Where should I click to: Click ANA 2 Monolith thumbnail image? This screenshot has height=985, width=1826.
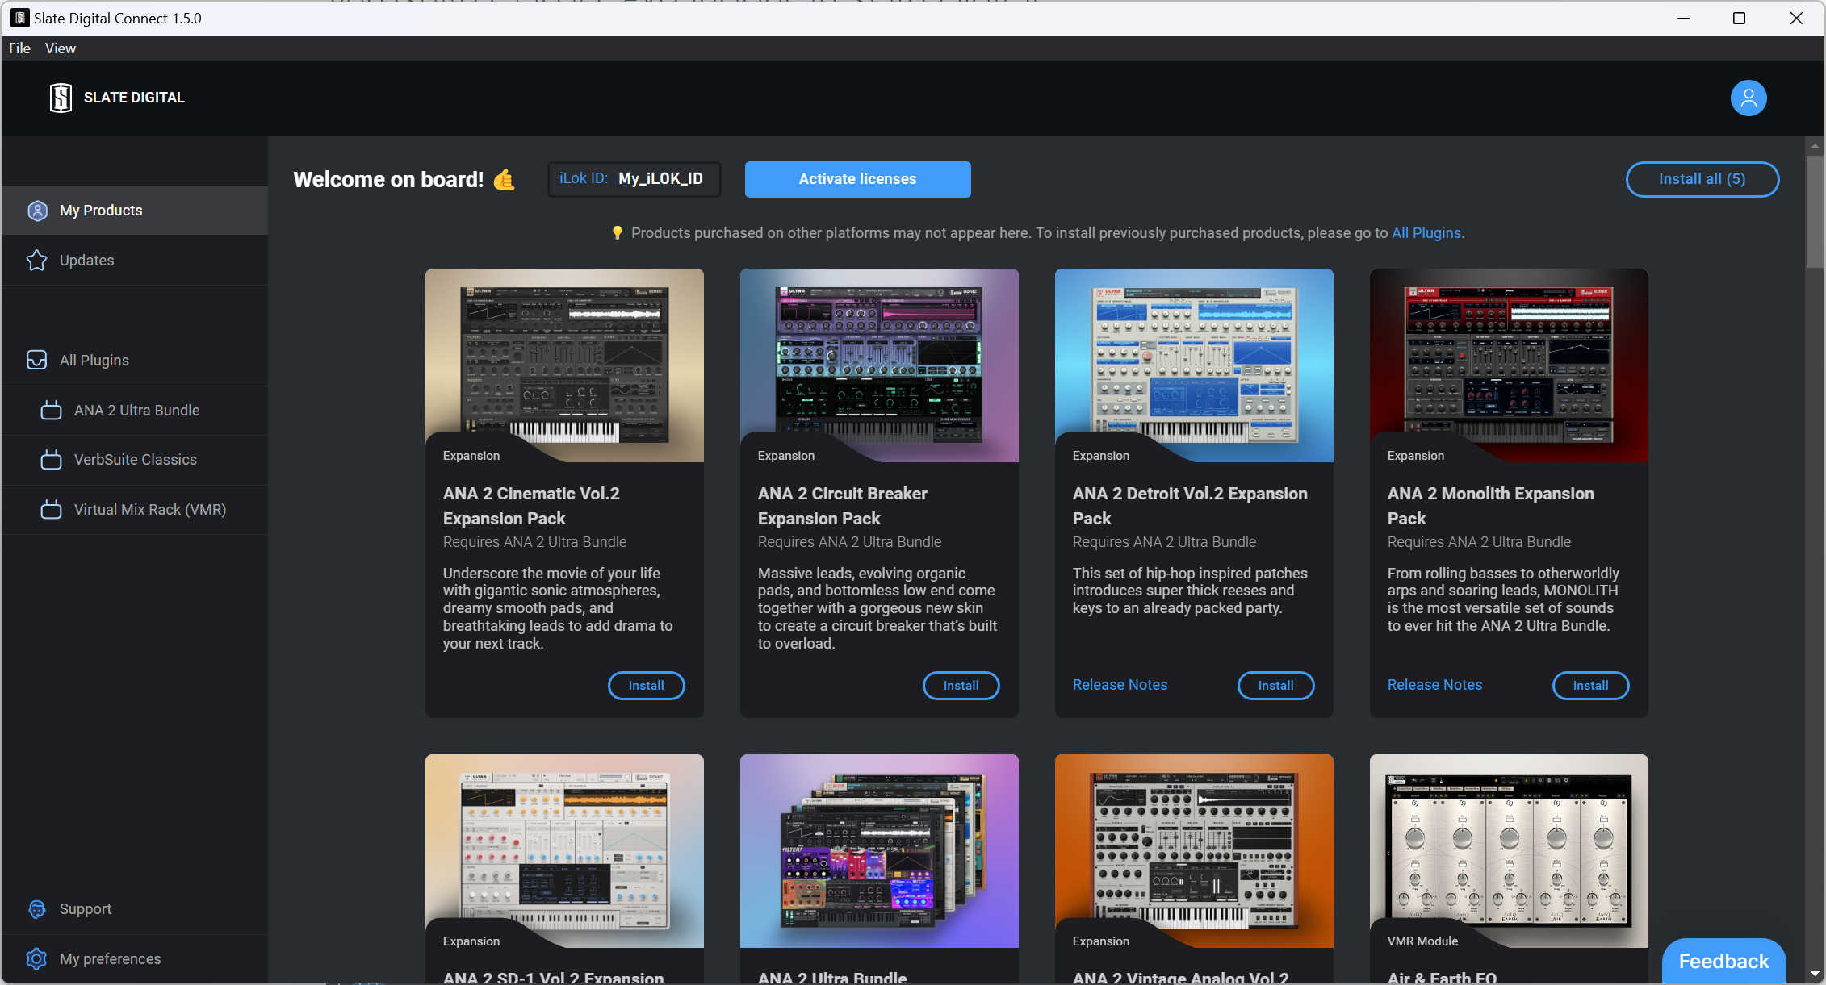pos(1509,365)
